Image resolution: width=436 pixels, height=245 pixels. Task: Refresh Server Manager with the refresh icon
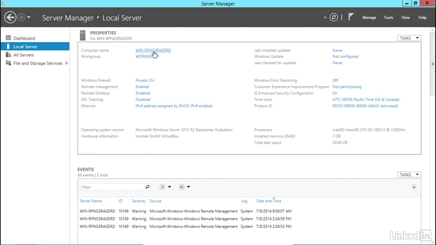tap(334, 17)
